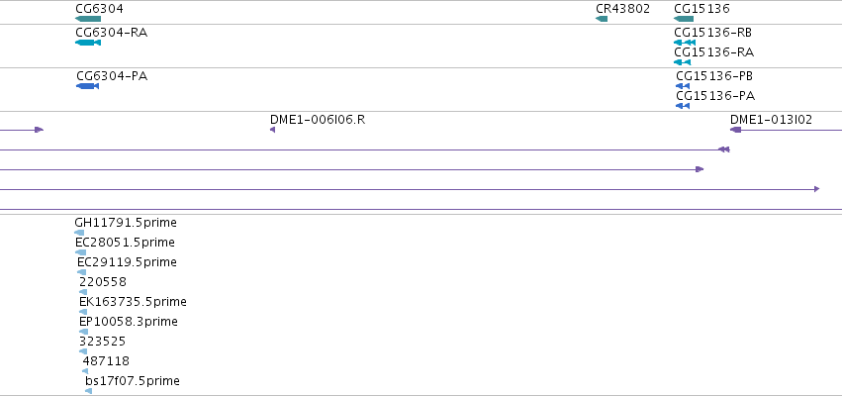Click the CG6304-RA transcript glyph
Viewport: 842px width, 396px height.
88,43
